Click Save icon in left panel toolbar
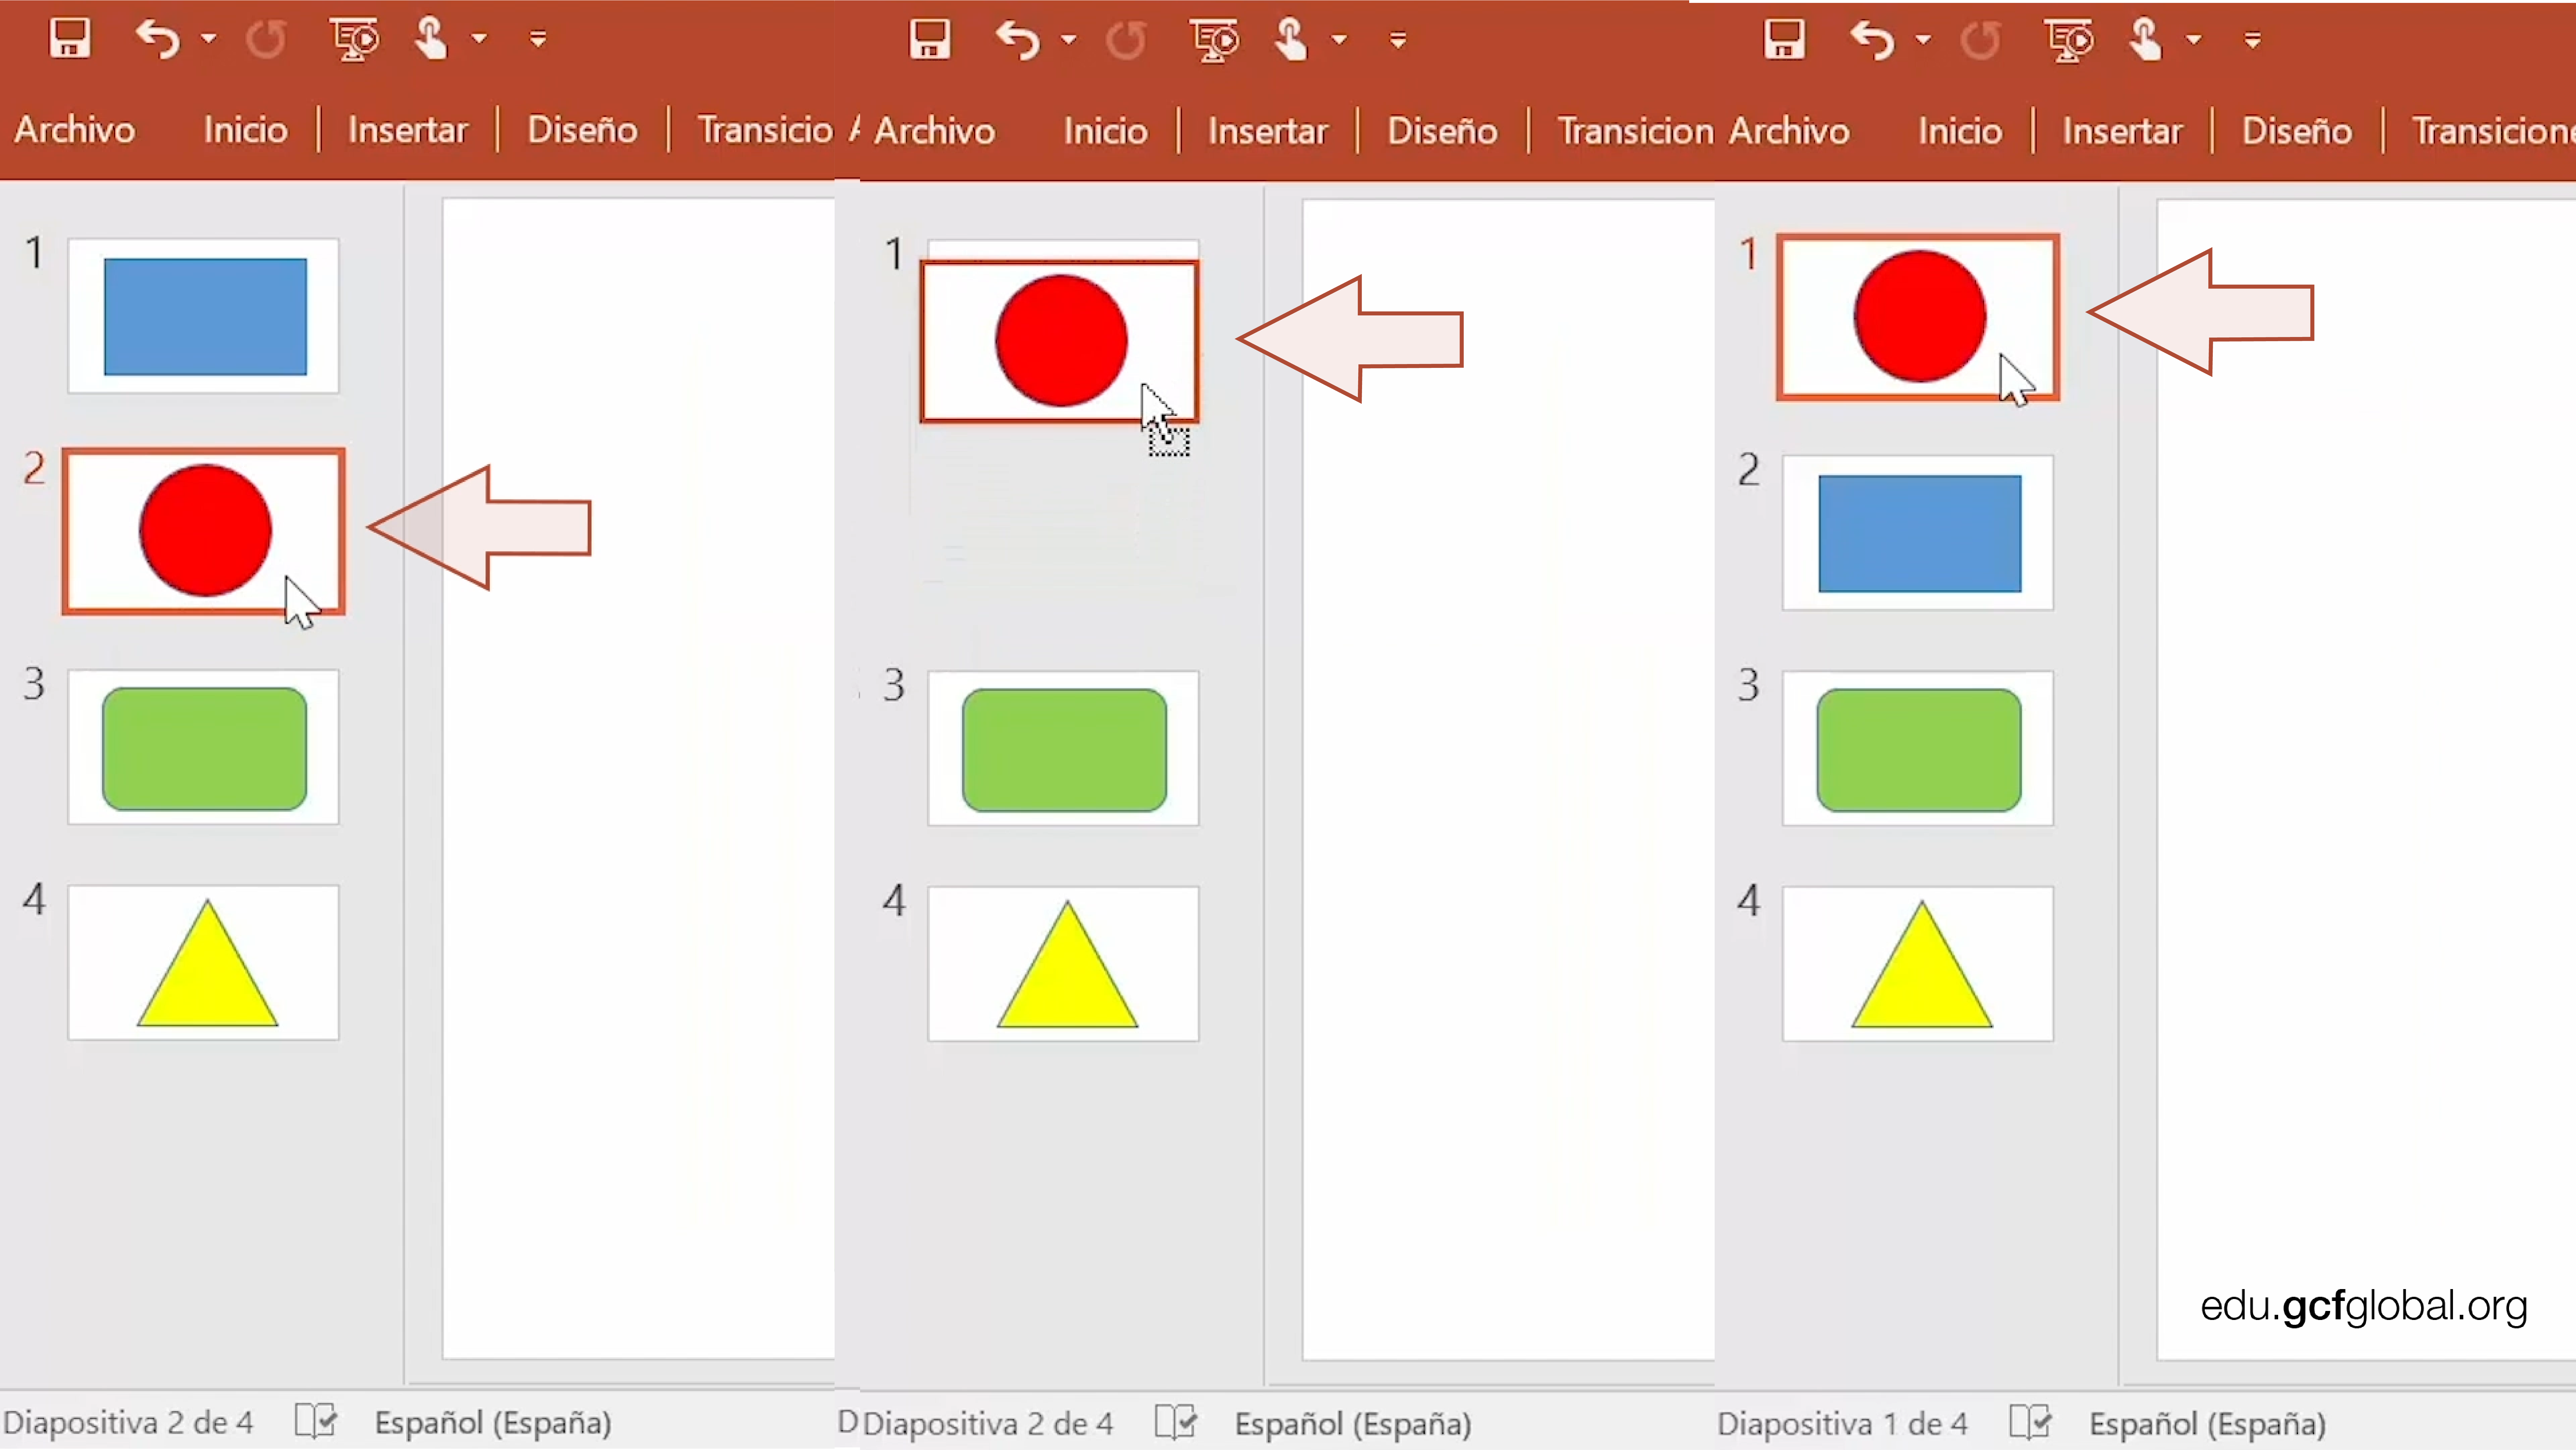The image size is (2576, 1450). (70, 39)
